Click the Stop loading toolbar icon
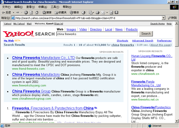179x128 pixels. pyautogui.click(x=26, y=13)
